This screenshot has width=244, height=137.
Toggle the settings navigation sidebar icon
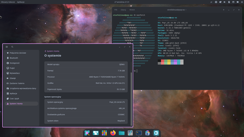(x=7, y=47)
